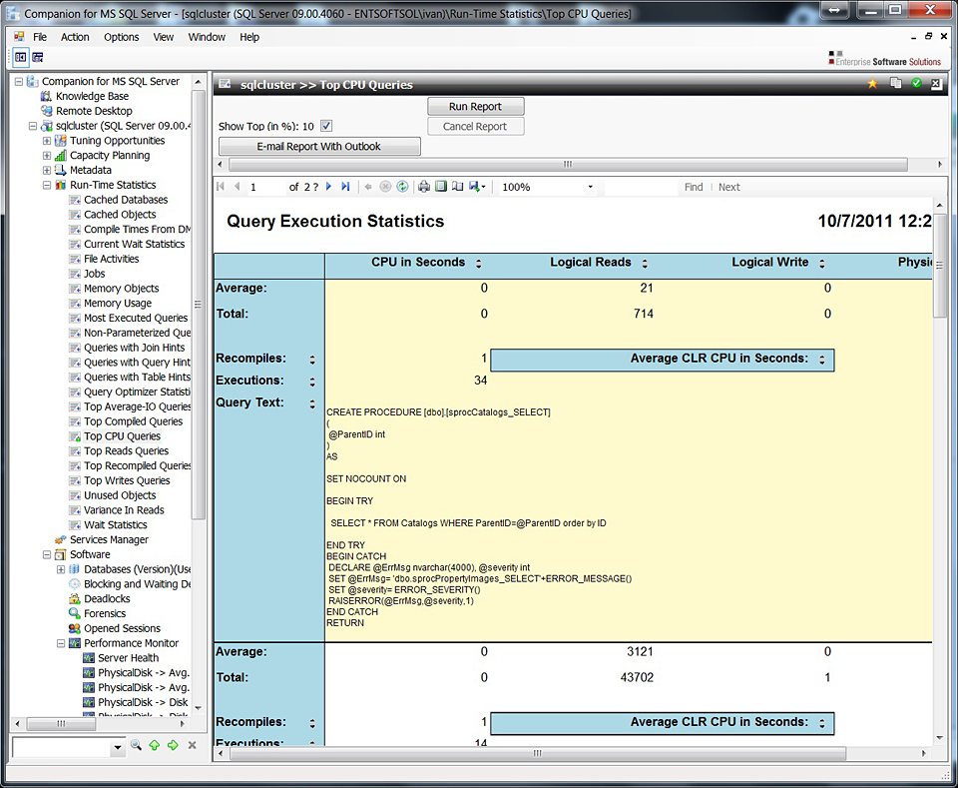Click the green check icon in header
958x788 pixels.
[x=916, y=83]
